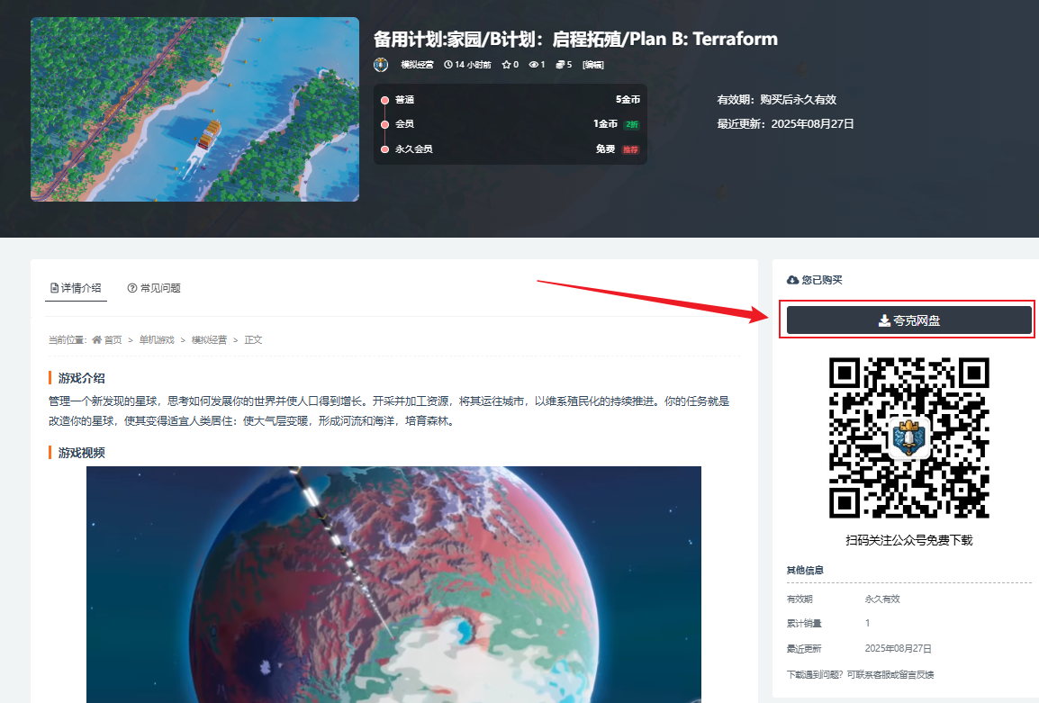The image size is (1039, 703).
Task: Open the 常见问题 tab
Action: pyautogui.click(x=154, y=288)
